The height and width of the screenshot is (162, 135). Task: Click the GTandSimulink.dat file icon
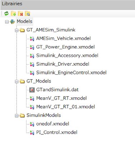[32, 90]
